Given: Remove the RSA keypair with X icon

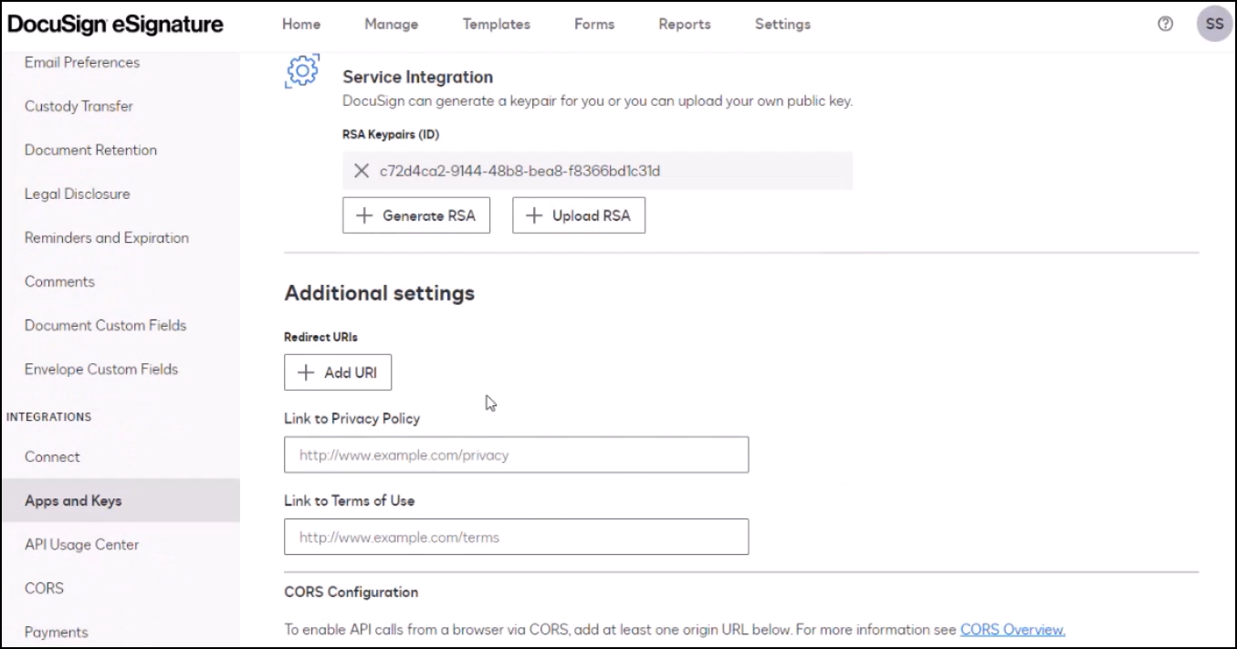Looking at the screenshot, I should tap(362, 171).
